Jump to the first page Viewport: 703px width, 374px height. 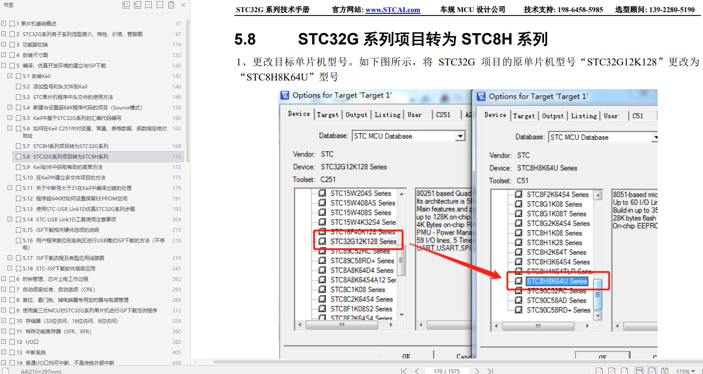click(x=404, y=371)
